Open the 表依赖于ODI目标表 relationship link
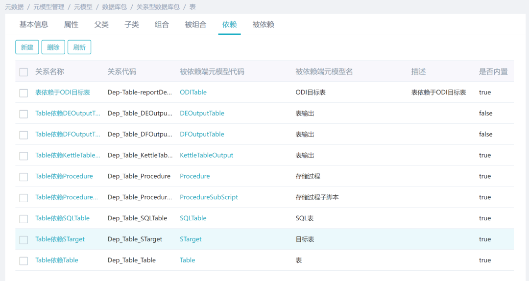The image size is (529, 281). 63,93
